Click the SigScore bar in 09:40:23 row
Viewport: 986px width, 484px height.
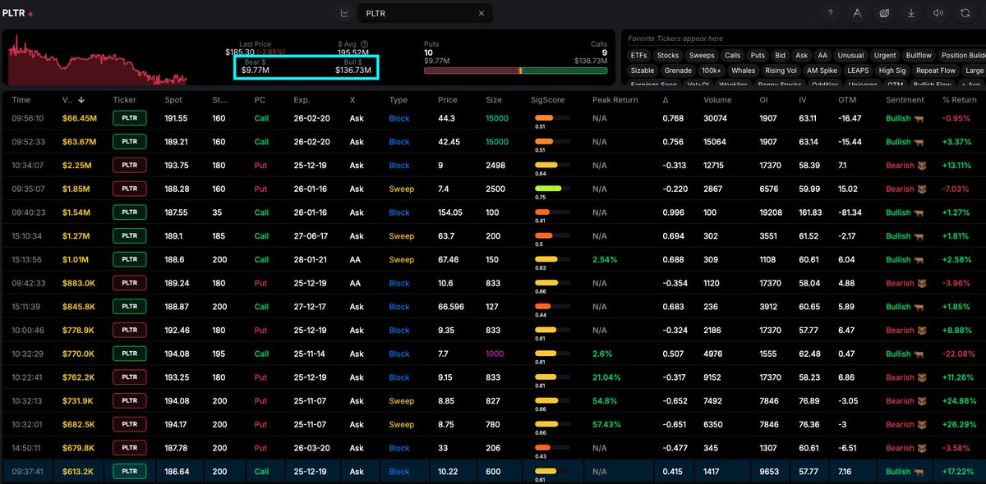click(x=551, y=212)
